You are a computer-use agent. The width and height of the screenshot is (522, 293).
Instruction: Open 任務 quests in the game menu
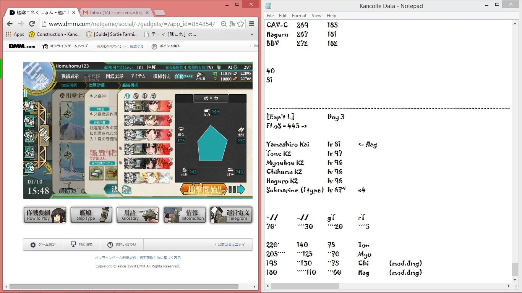click(x=184, y=76)
